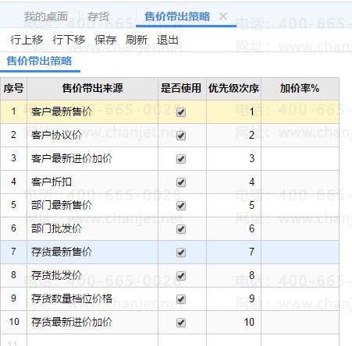The height and width of the screenshot is (346, 352).
Task: Select the 部门最新售价 cell
Action: click(92, 205)
